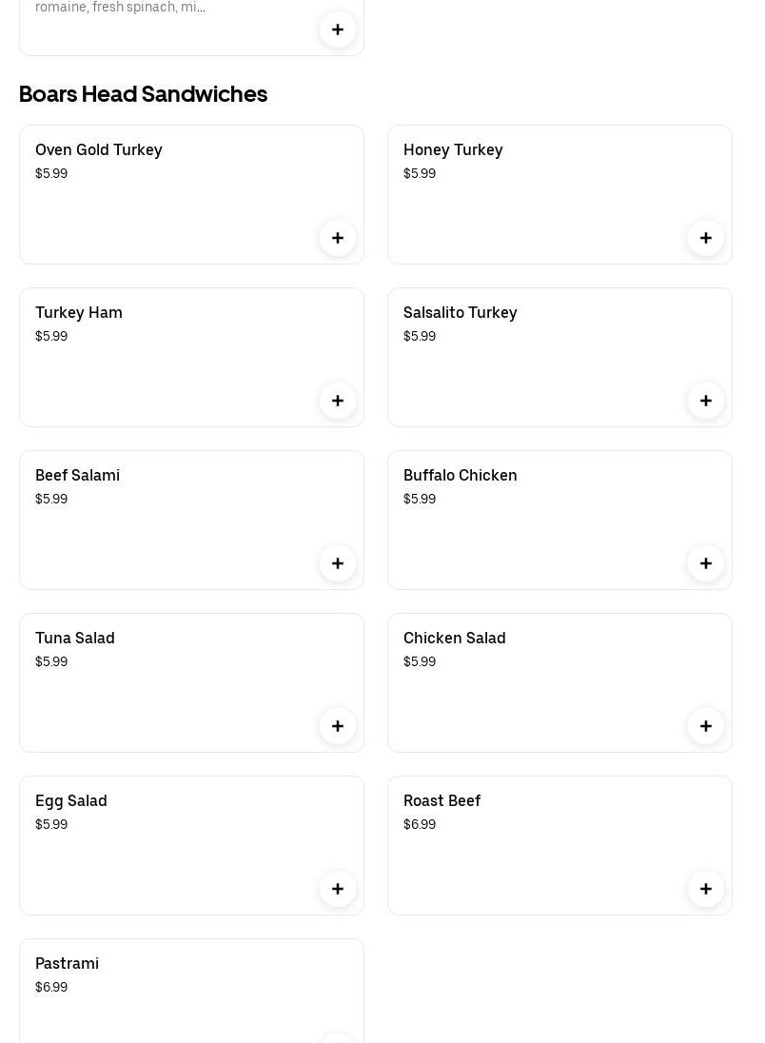Add Buffalo Chicken sandwich to cart

coord(706,563)
